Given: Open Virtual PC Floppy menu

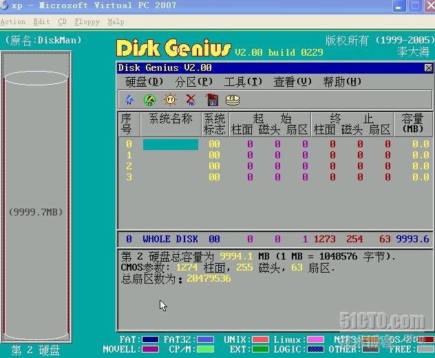Looking at the screenshot, I should pyautogui.click(x=87, y=21).
